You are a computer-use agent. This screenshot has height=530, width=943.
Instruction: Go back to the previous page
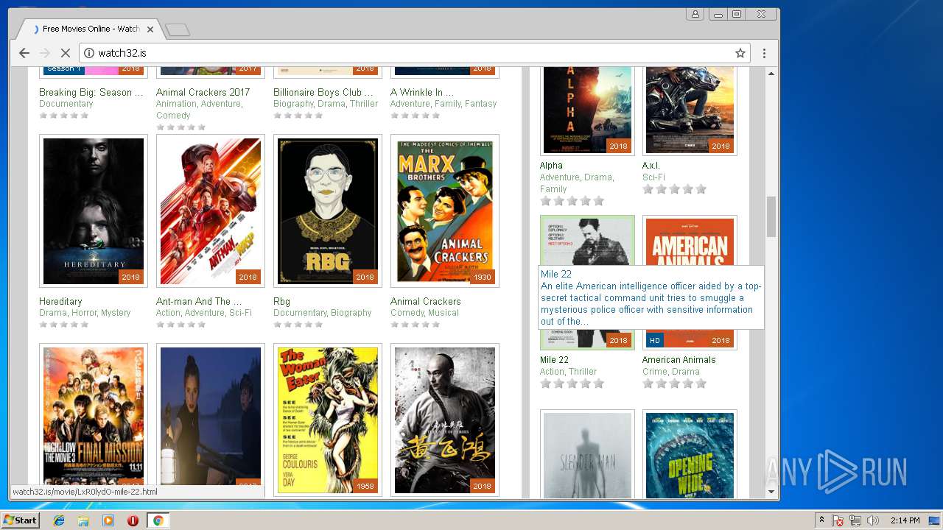24,53
